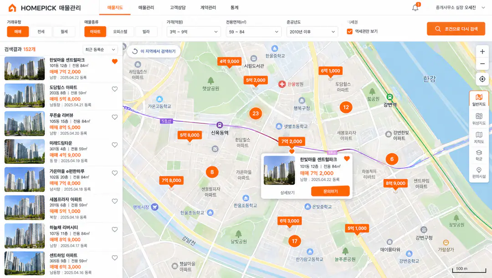This screenshot has width=492, height=278.
Task: Open the 전용면적 59 ~ 84 dropdown
Action: 254,32
